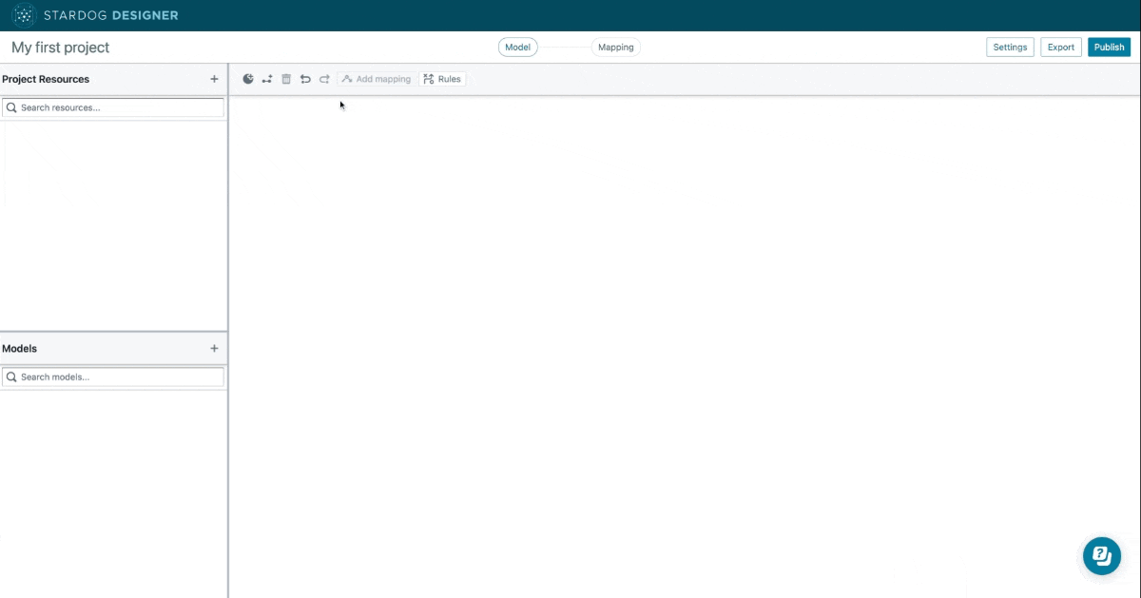1141x598 pixels.
Task: Click the redo arrow icon
Action: pyautogui.click(x=324, y=79)
